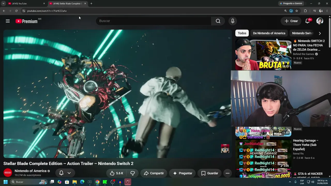The width and height of the screenshot is (331, 186).
Task: Click the Preguntar button
Action: coord(183,173)
